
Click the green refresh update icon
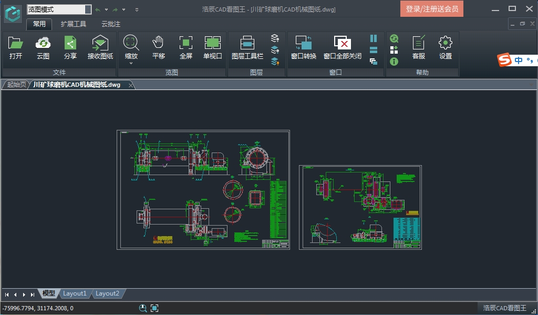point(394,38)
